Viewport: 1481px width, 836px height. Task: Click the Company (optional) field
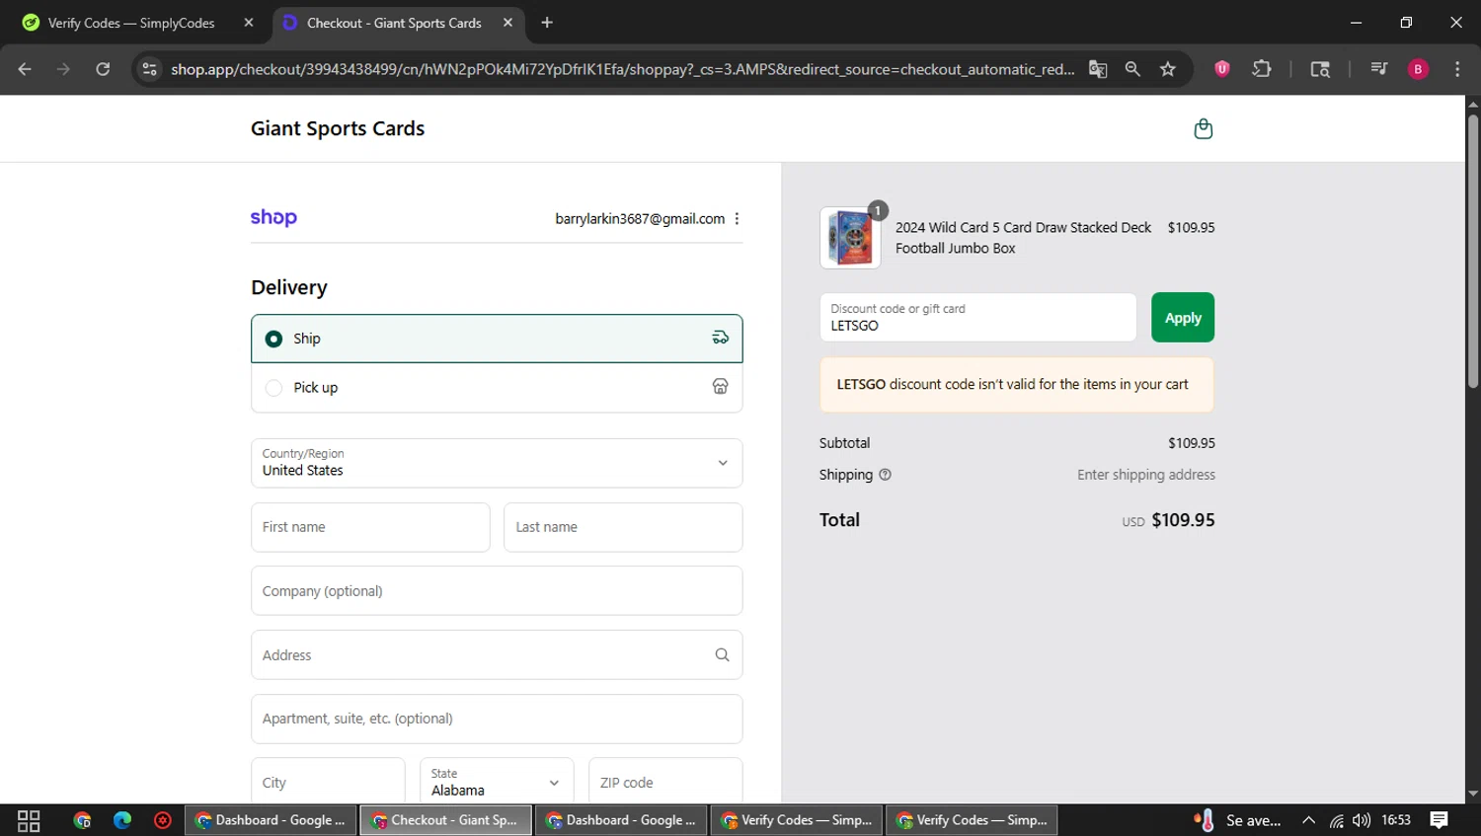(497, 591)
